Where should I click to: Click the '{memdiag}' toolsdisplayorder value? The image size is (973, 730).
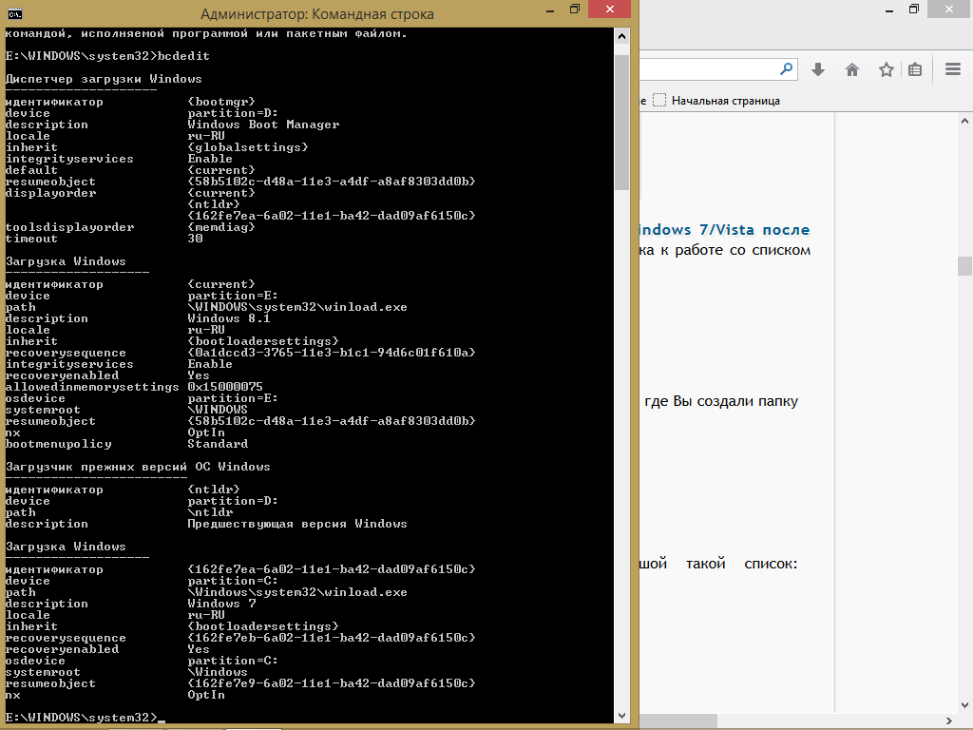221,227
